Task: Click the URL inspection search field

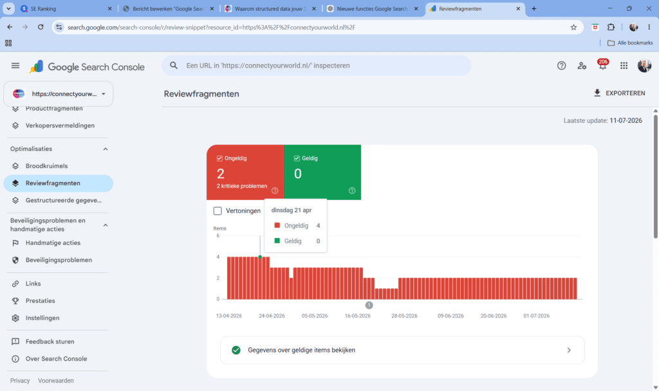Action: (317, 66)
